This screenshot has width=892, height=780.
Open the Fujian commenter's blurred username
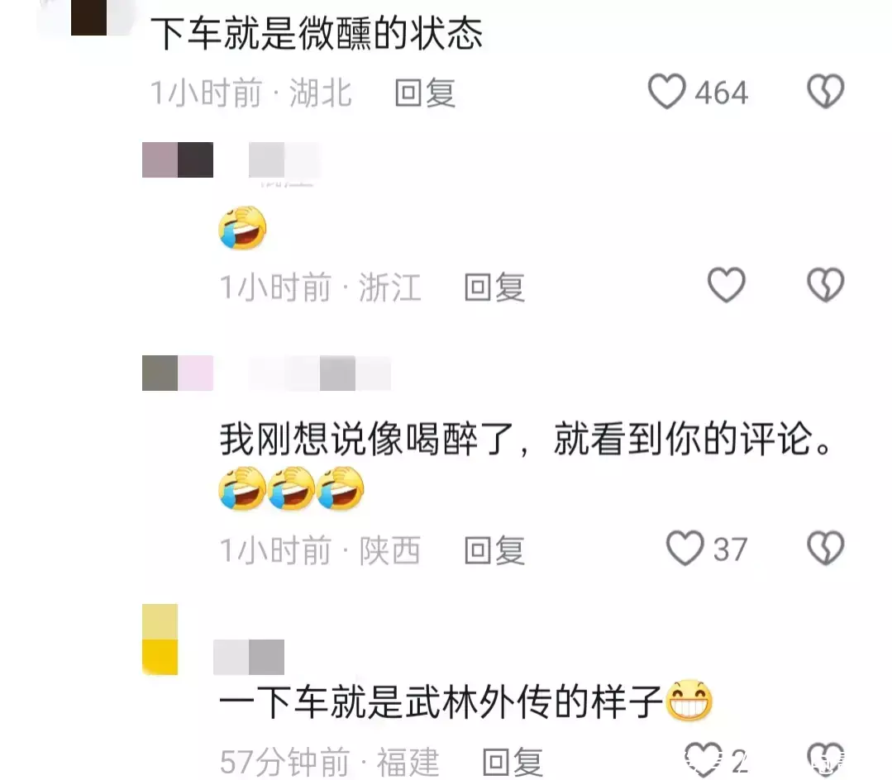[x=249, y=657]
